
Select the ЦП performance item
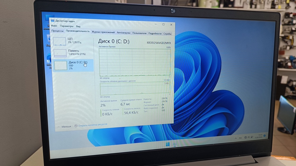point(73,41)
